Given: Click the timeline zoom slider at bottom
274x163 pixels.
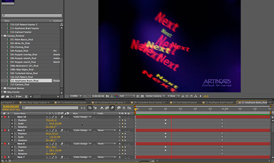Looking at the screenshot, I should pos(145,161).
